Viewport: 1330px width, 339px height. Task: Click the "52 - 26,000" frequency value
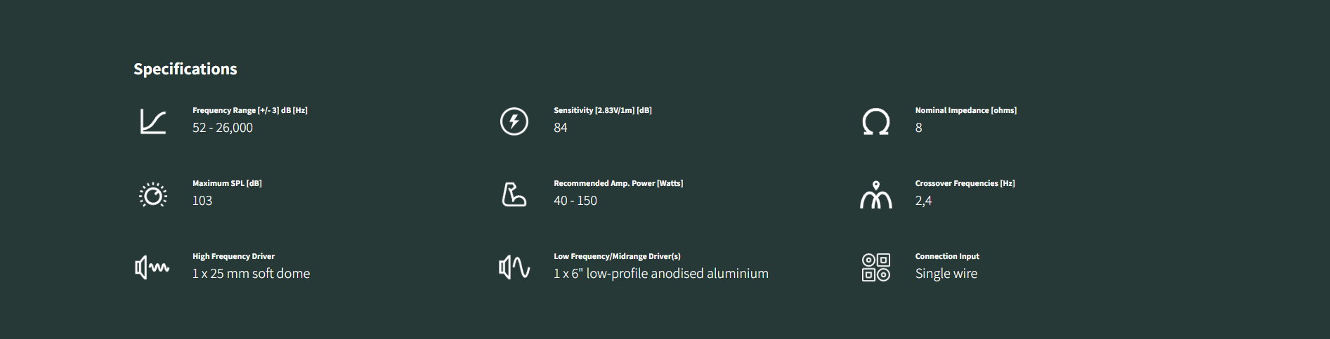click(223, 128)
